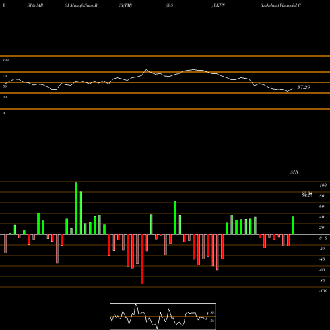Click the 60 label on the MR axis

point(322,207)
